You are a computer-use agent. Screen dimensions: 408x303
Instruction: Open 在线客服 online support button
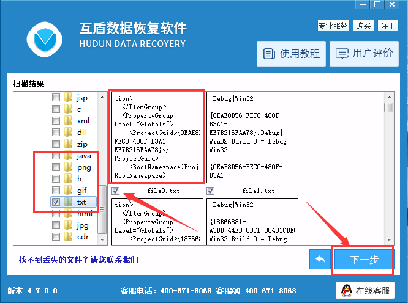click(x=365, y=291)
